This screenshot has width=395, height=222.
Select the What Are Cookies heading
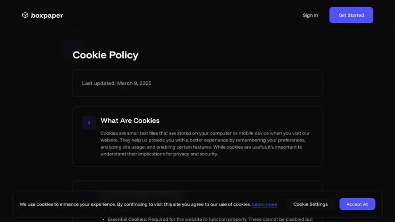coord(130,120)
